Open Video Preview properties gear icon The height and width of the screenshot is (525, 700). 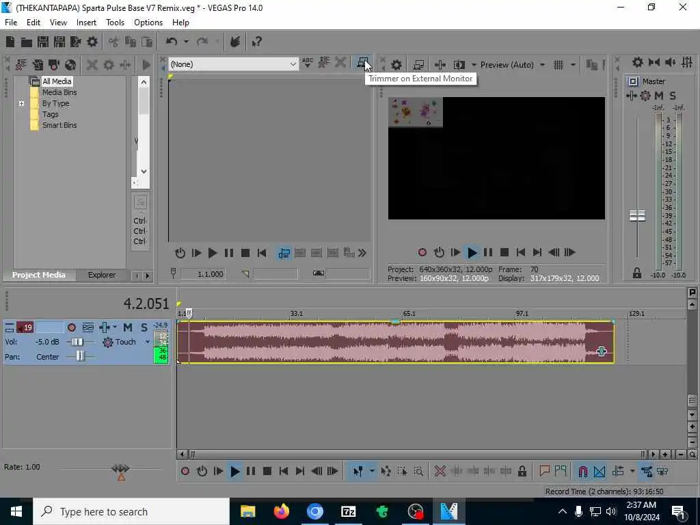(x=396, y=65)
